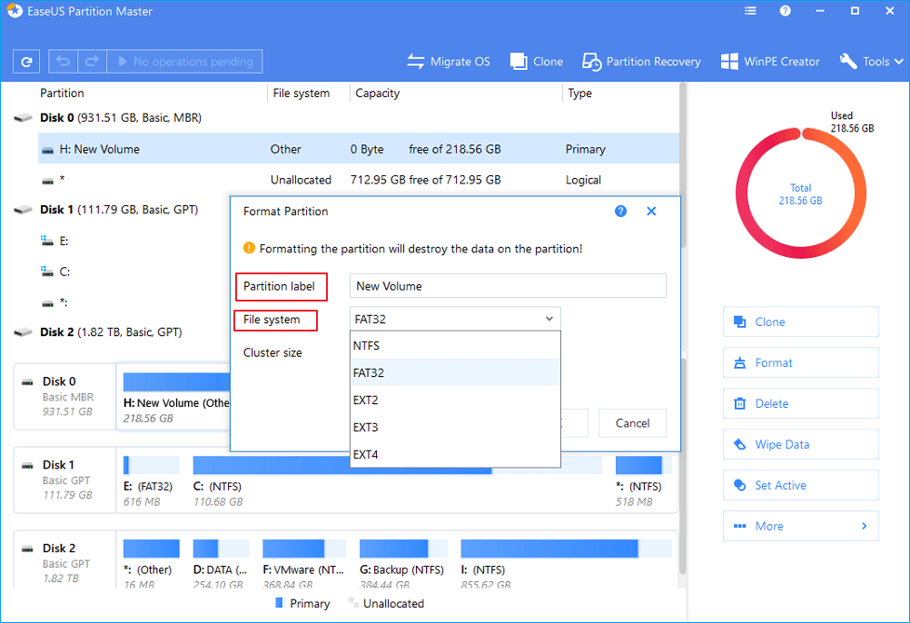Click the refresh icon in the toolbar
Viewport: 910px width, 623px height.
coord(27,62)
